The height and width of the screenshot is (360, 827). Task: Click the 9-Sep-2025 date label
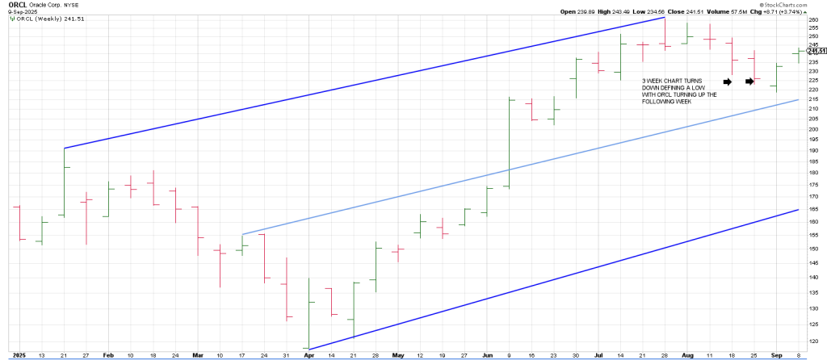19,12
